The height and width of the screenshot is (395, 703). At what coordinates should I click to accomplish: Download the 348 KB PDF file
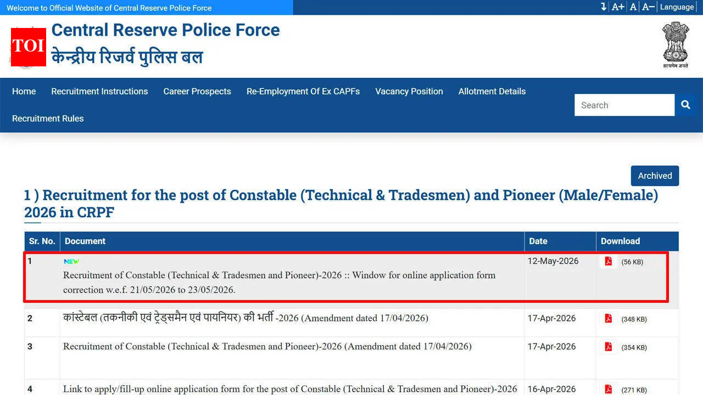tap(608, 318)
